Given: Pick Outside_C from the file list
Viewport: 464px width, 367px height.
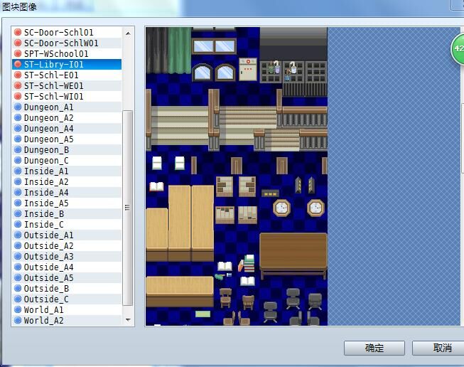Looking at the screenshot, I should coord(67,299).
